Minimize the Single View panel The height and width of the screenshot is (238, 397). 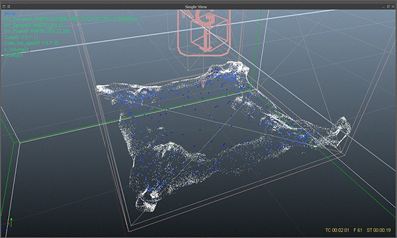click(384, 7)
